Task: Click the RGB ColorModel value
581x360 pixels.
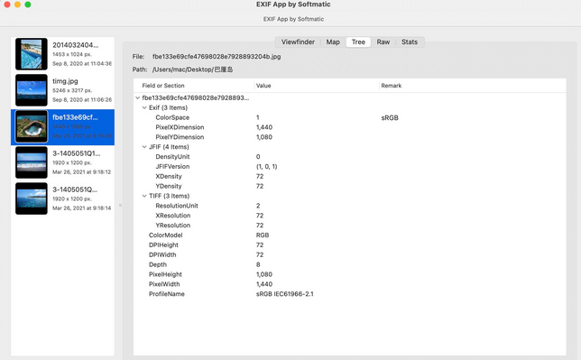Action: 263,235
